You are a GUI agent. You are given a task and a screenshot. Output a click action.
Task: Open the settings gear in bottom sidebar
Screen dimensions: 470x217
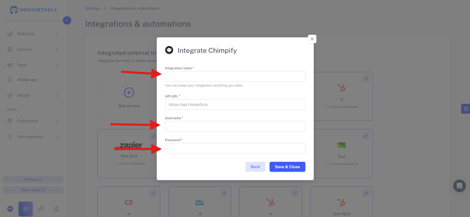click(26, 209)
